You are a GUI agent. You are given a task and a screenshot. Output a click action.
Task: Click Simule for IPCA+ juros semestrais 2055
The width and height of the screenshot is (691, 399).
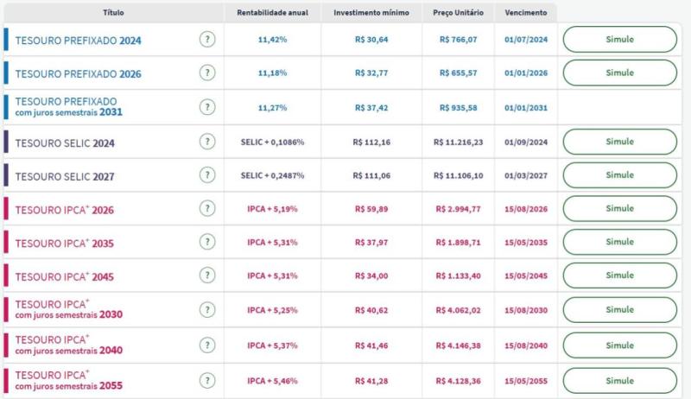pyautogui.click(x=619, y=381)
